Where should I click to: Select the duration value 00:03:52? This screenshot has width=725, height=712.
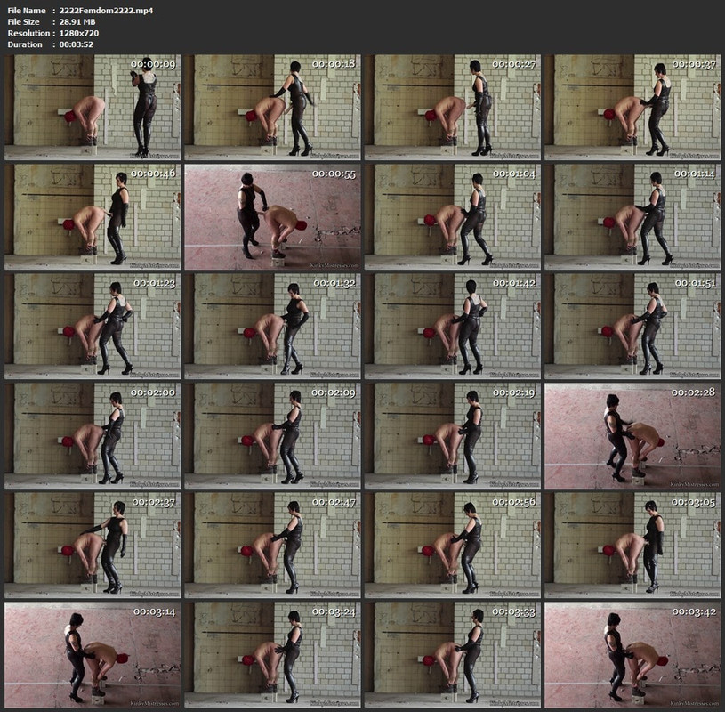click(77, 44)
